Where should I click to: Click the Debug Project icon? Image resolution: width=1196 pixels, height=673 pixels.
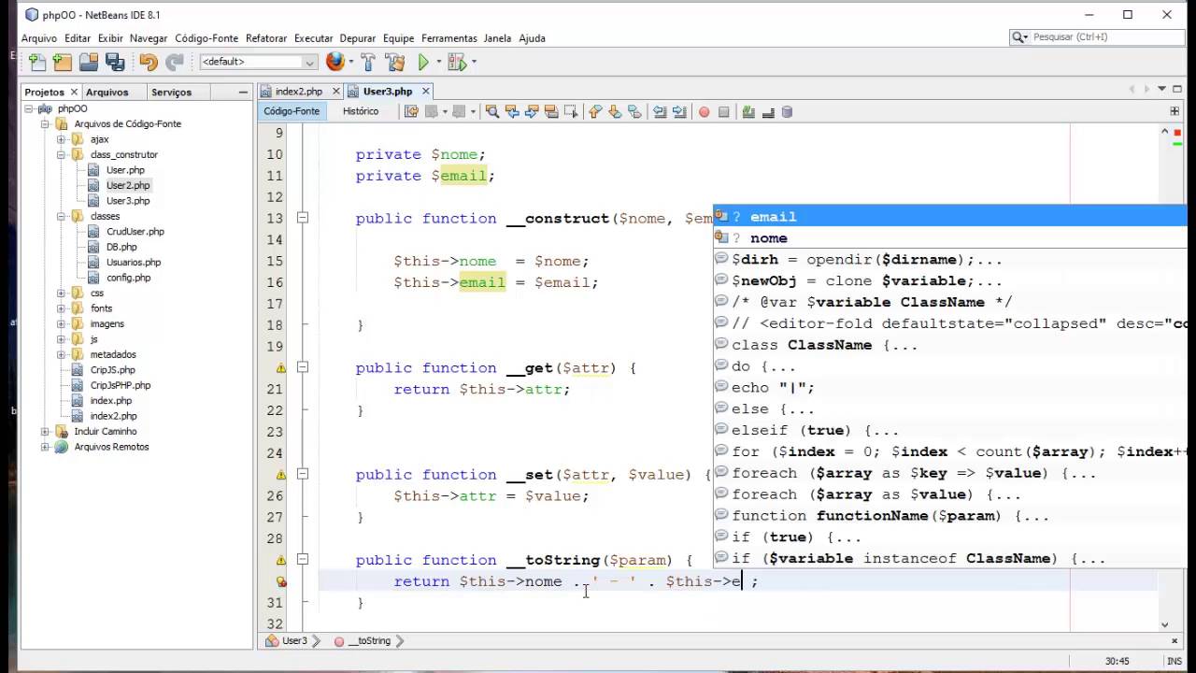[x=457, y=62]
